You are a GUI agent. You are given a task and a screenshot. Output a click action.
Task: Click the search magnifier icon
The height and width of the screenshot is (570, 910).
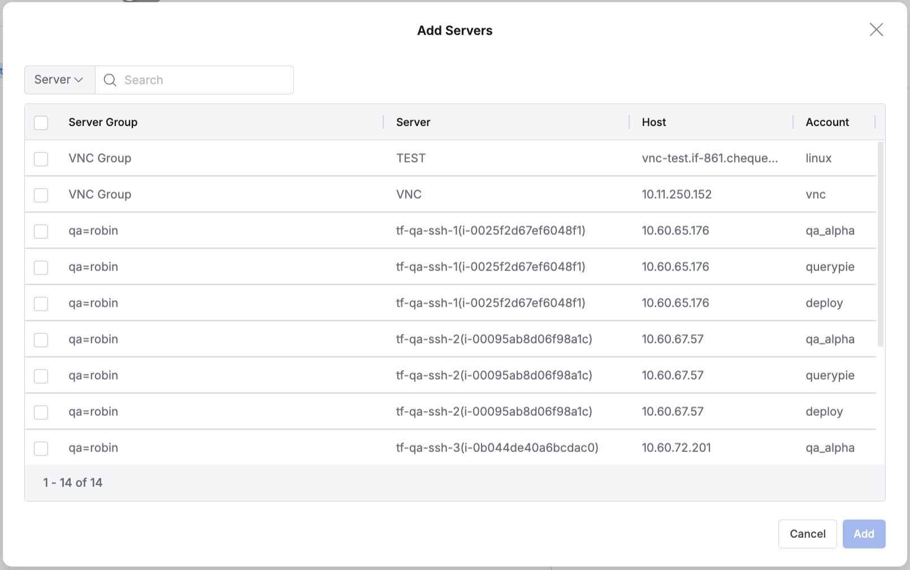(x=110, y=80)
